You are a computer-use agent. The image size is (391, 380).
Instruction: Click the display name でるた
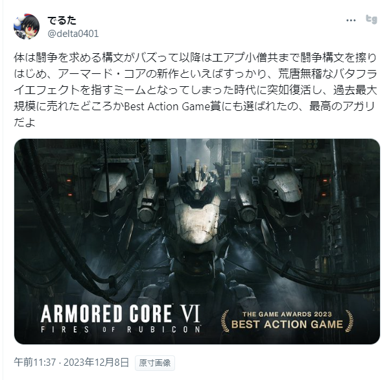point(62,21)
